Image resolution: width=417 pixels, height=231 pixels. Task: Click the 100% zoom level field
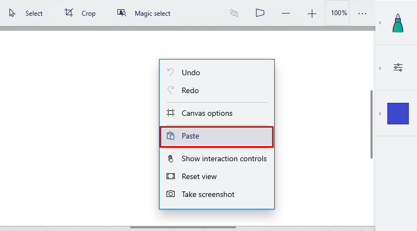[339, 13]
